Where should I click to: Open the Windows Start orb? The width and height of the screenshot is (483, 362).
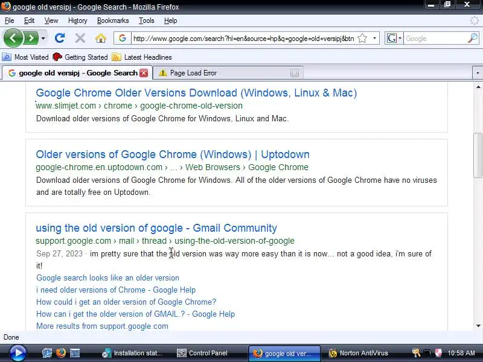(x=18, y=353)
